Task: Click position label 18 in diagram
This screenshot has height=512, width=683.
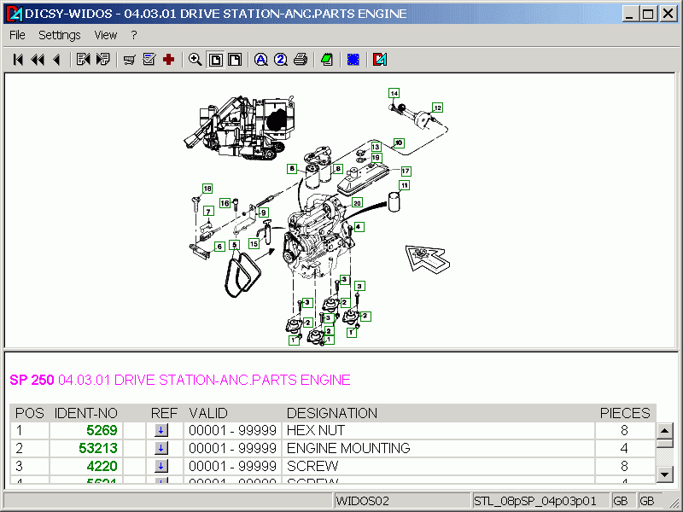Action: (207, 189)
